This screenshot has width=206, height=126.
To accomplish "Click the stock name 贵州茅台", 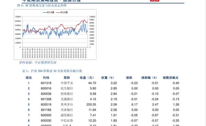I will tap(67, 104).
